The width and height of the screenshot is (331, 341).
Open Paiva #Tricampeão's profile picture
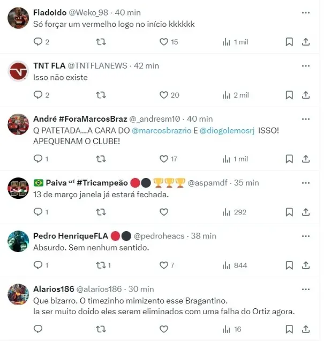click(18, 188)
